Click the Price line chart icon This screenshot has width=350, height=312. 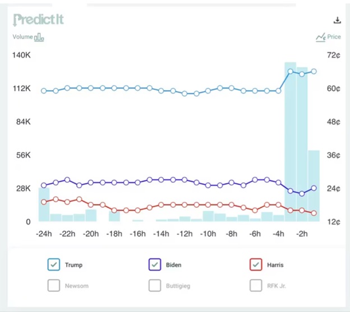(320, 37)
